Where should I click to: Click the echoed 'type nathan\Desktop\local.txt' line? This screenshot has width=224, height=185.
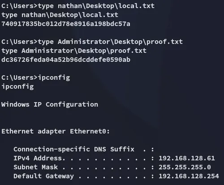[x=60, y=15]
